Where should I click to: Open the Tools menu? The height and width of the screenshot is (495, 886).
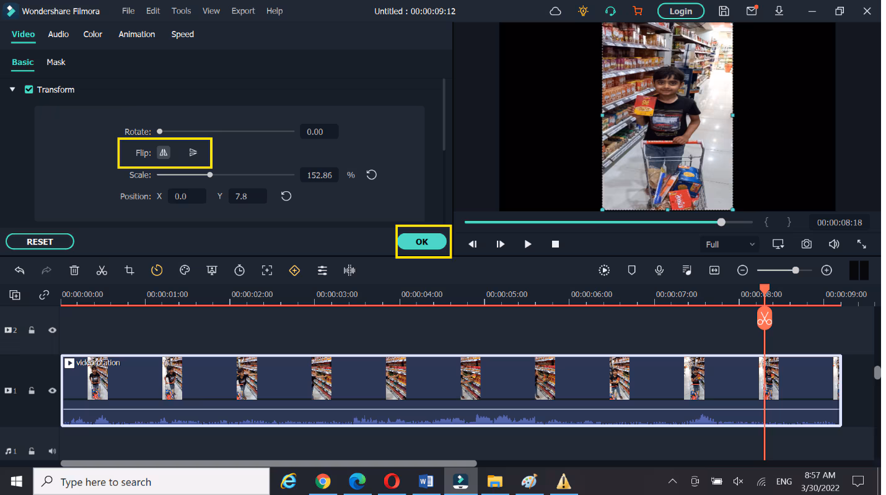pos(181,11)
